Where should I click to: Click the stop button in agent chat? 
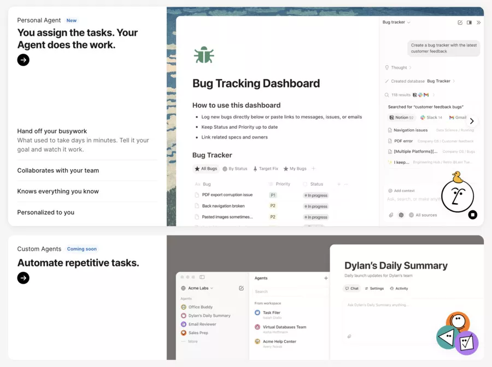(x=472, y=215)
